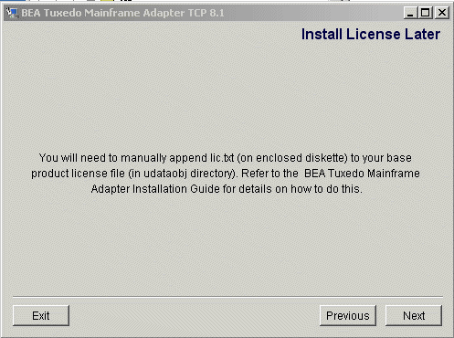Click the installer icon in title bar
Viewport: 454px width, 338px height.
pyautogui.click(x=12, y=13)
